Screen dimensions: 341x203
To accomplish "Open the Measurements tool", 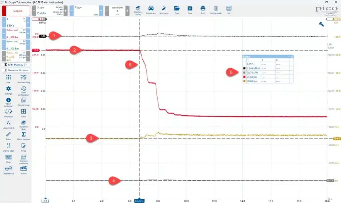I will pos(8,124).
